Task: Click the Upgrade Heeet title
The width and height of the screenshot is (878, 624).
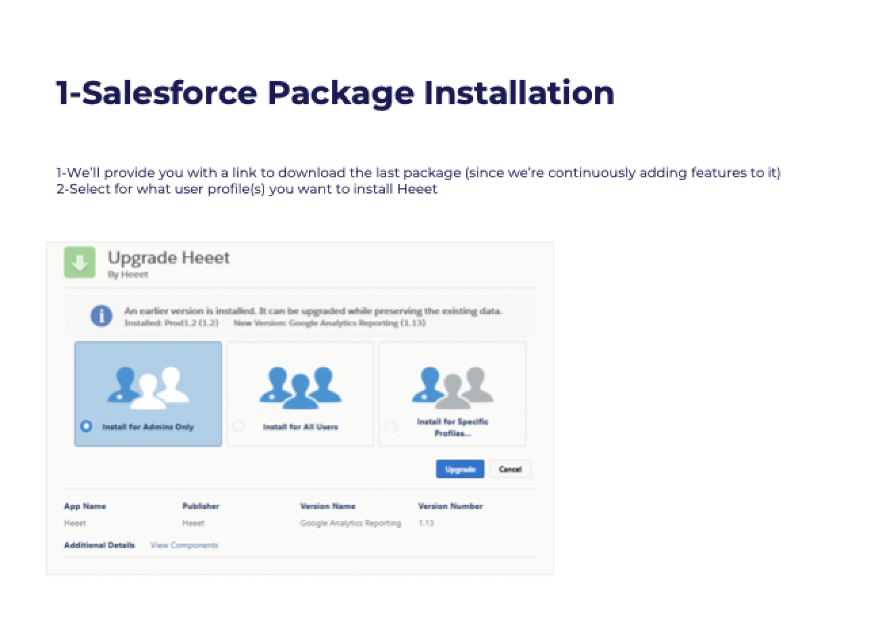Action: 169,257
